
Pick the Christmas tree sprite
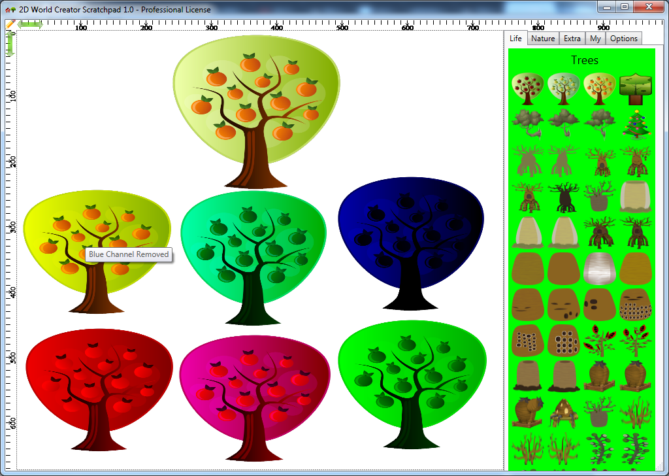click(x=636, y=124)
